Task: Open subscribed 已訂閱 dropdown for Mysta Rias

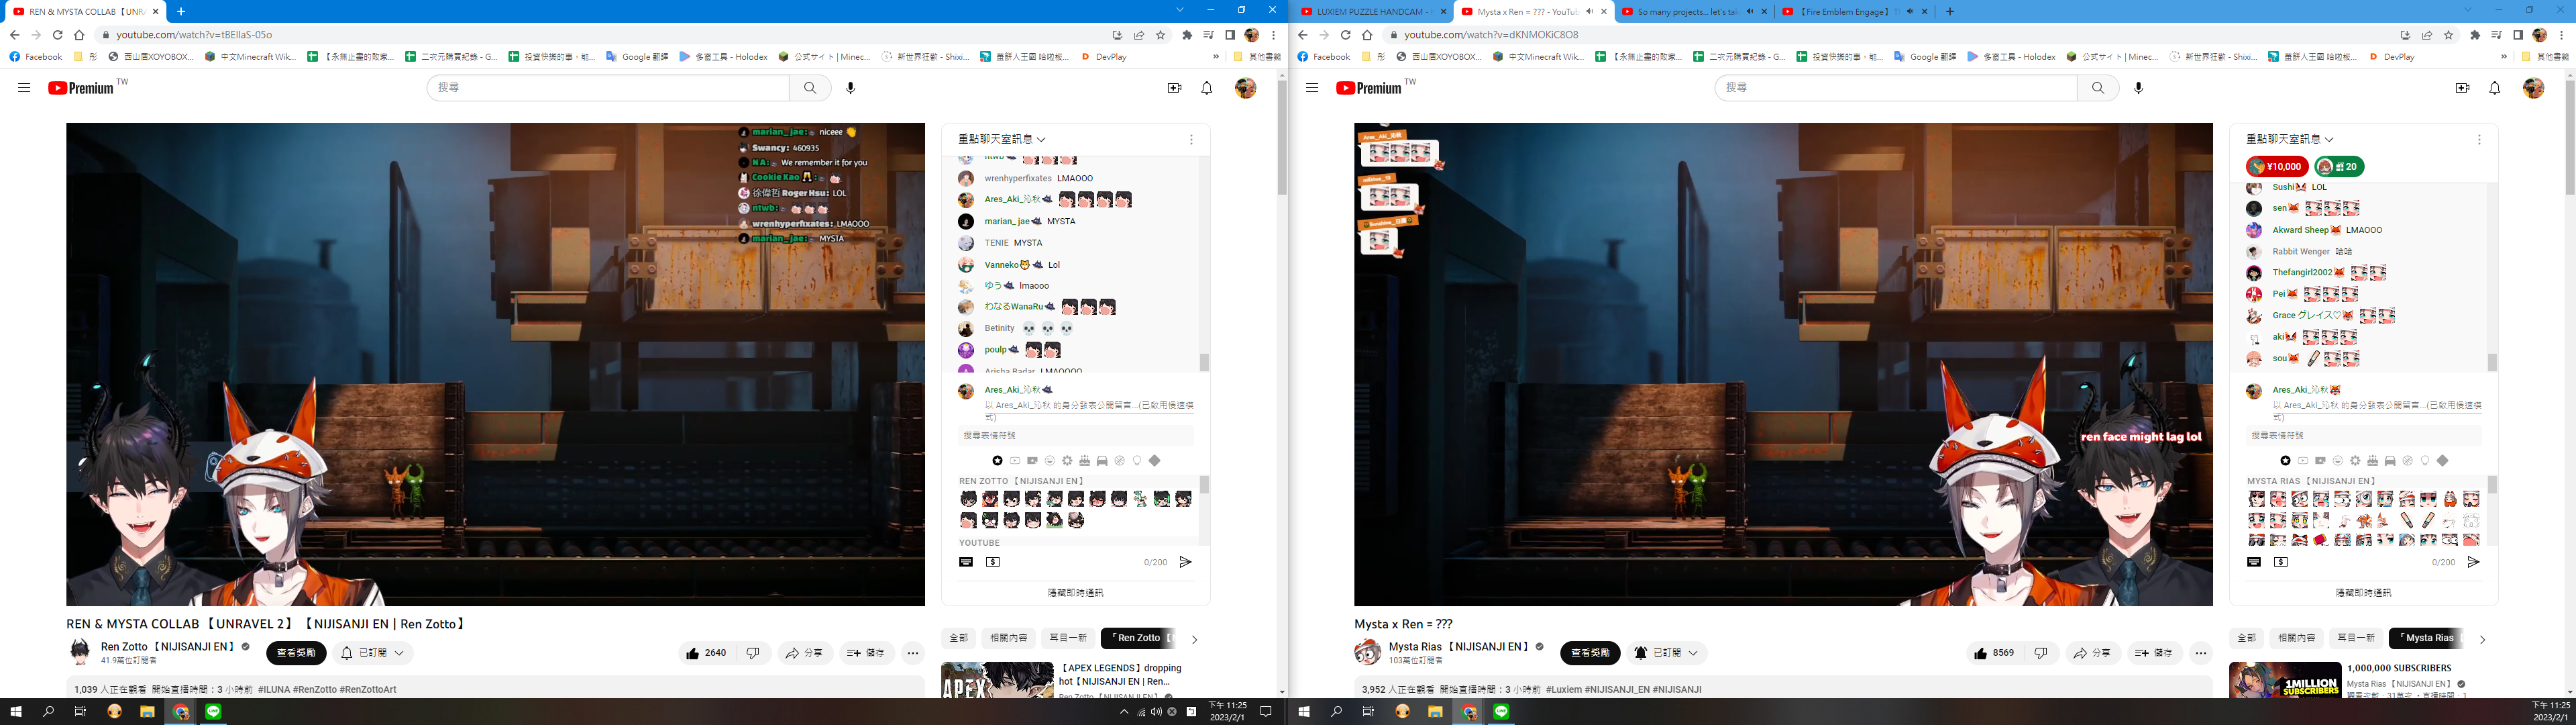Action: coord(1666,653)
